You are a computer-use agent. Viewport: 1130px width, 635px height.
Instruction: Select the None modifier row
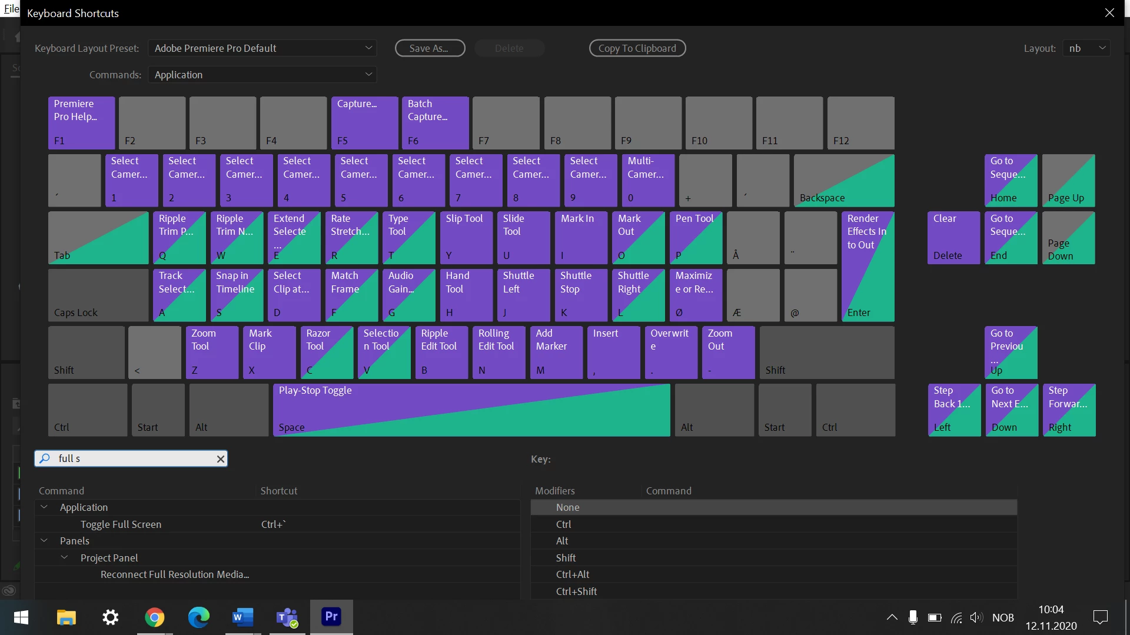(774, 507)
